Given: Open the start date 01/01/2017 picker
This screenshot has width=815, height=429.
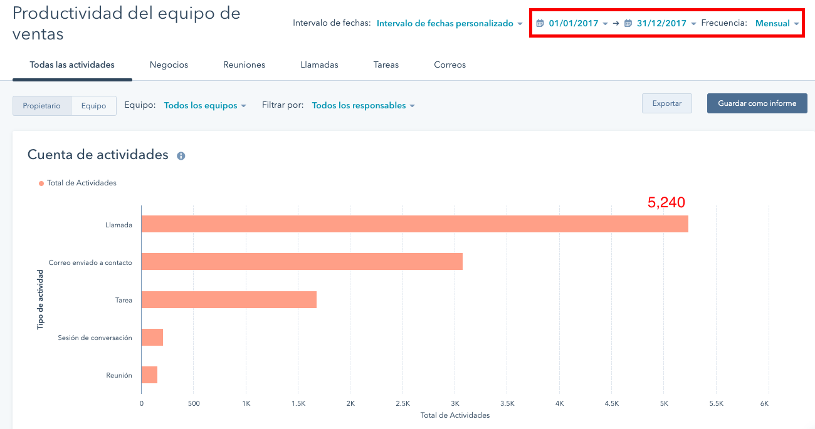Looking at the screenshot, I should [577, 24].
